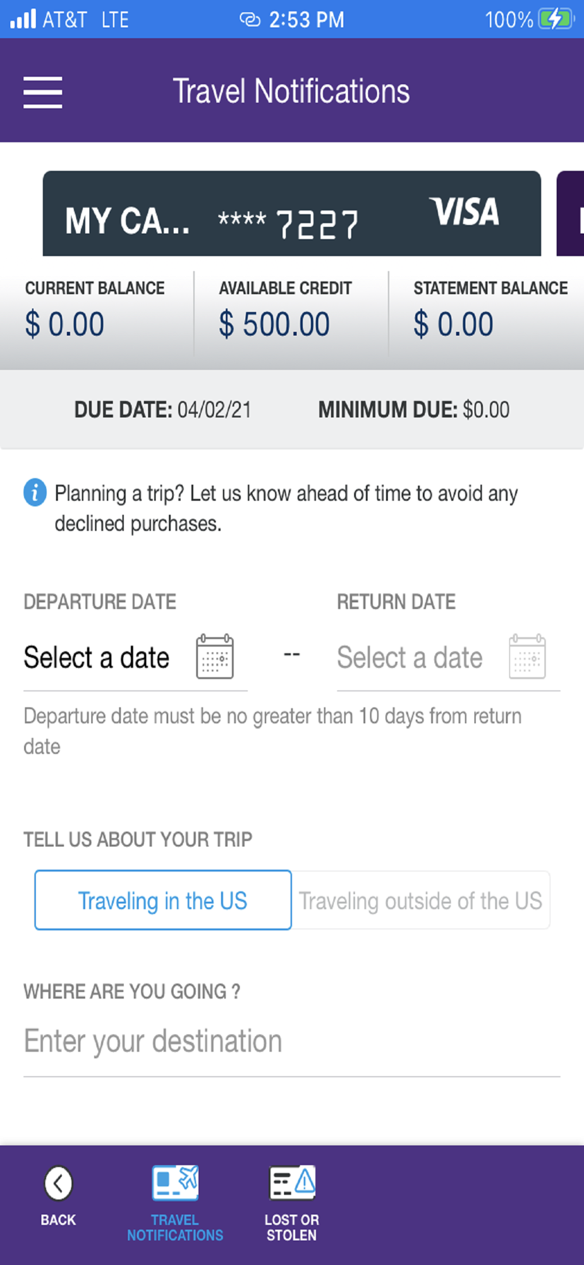Select Traveling outside of the US option
Viewport: 584px width, 1265px height.
[421, 900]
